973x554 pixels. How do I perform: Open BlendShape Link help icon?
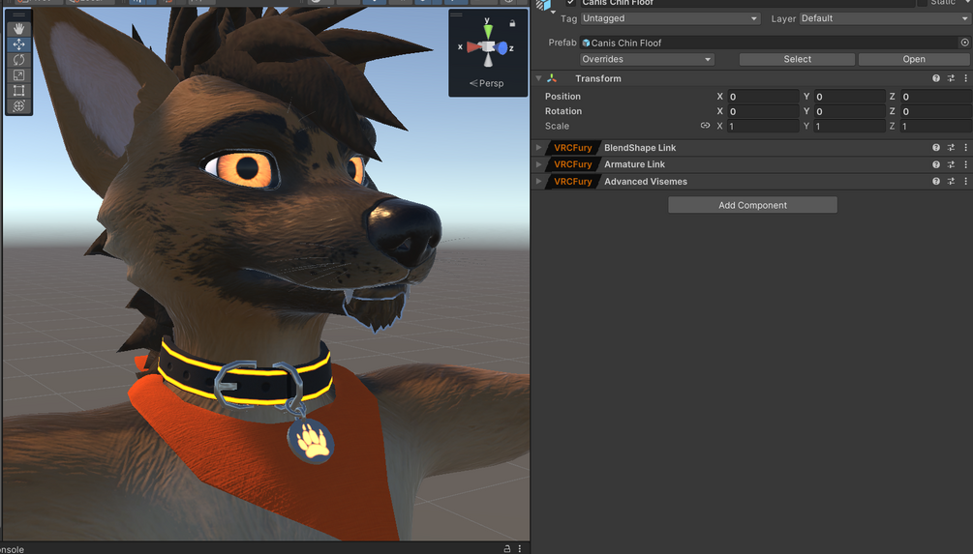click(x=936, y=148)
